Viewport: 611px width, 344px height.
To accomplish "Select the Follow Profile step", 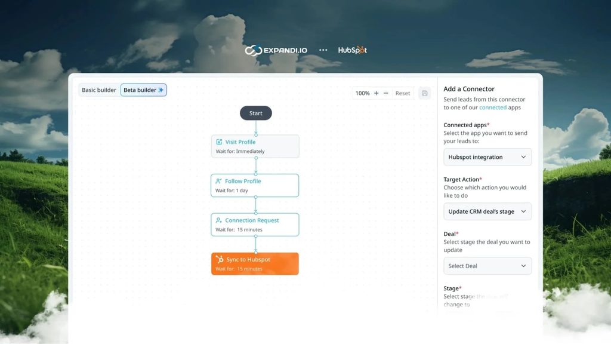I will 255,185.
